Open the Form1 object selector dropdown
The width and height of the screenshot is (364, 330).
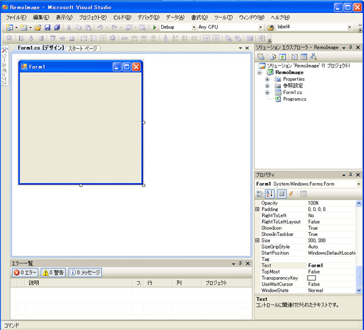click(359, 184)
